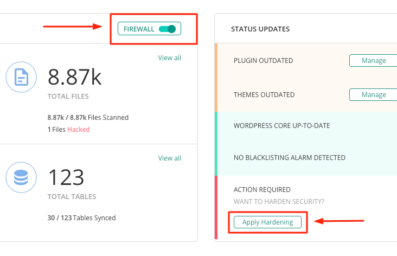Click WordPress Core Up-To-Date status
Image resolution: width=397 pixels, height=256 pixels.
click(x=282, y=126)
